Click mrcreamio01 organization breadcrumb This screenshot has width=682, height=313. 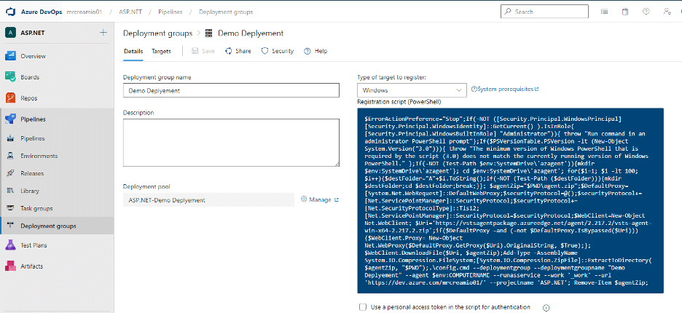85,12
